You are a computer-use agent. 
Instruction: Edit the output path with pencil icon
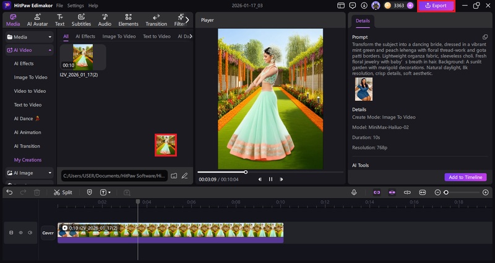[x=184, y=176]
